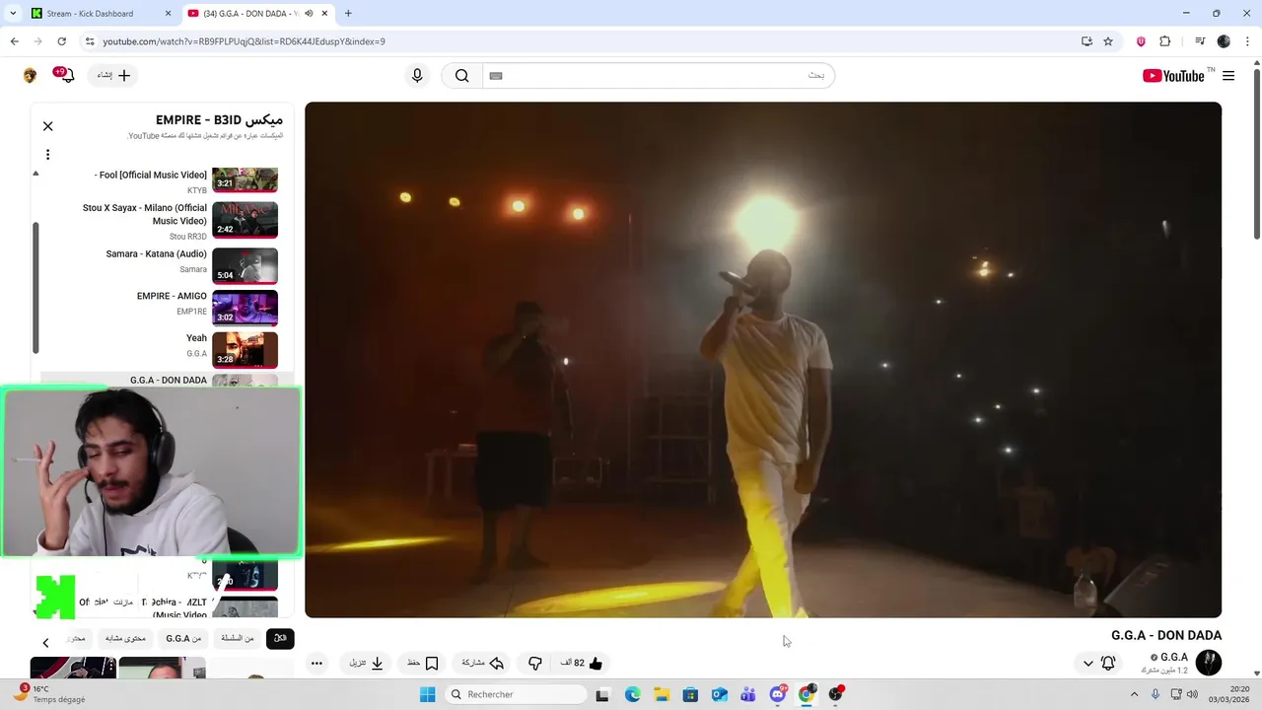This screenshot has height=710, width=1262.
Task: Mute the YouTube tab audio speaker icon
Action: click(309, 14)
